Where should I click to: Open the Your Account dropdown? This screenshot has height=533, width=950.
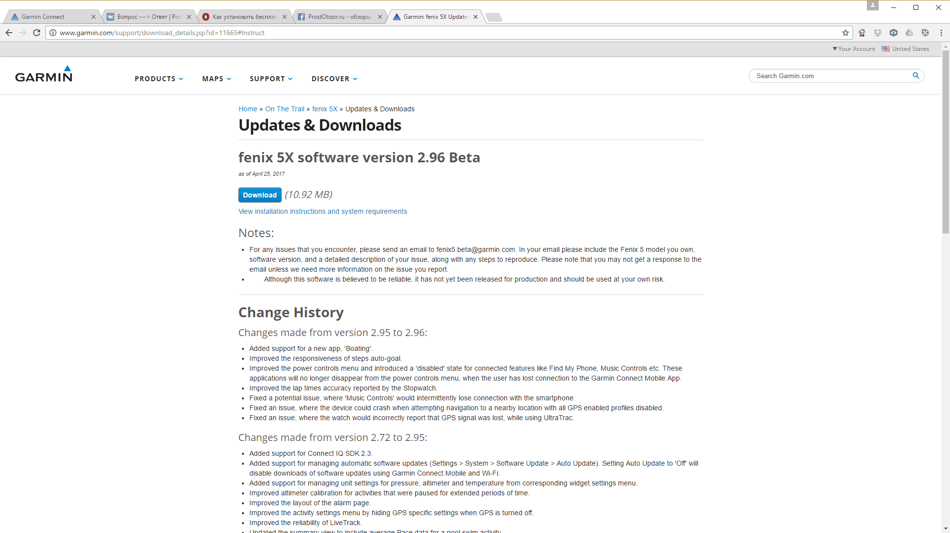point(854,48)
